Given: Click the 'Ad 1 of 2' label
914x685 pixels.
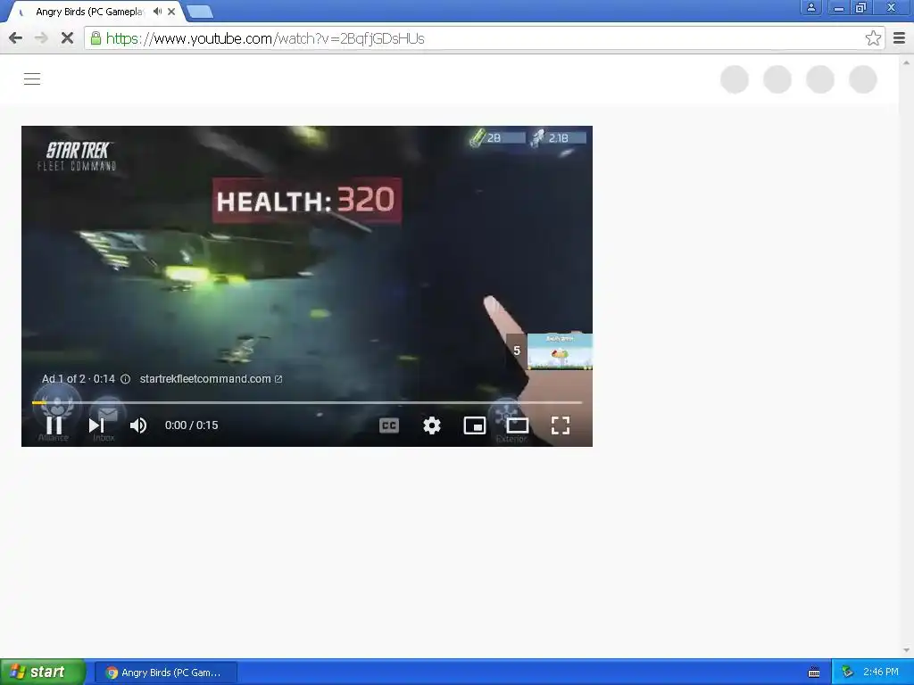Looking at the screenshot, I should coord(63,379).
